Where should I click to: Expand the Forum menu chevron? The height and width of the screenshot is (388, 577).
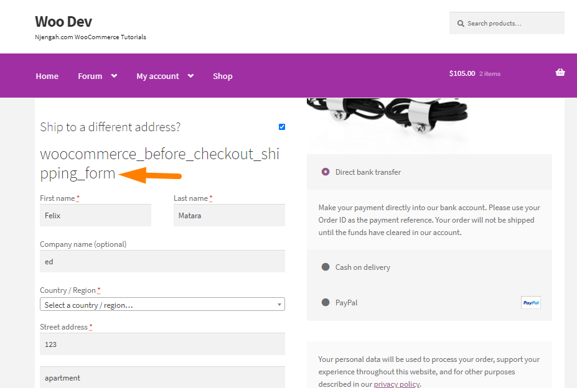coord(114,76)
